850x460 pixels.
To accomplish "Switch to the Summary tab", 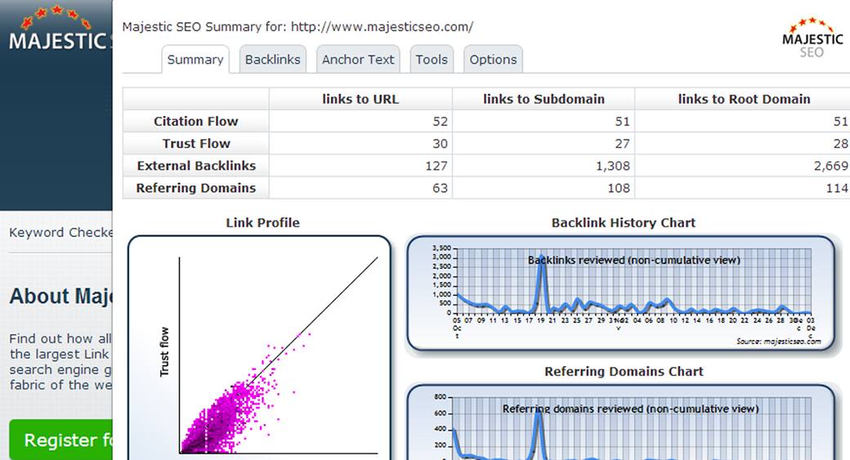I will 195,60.
